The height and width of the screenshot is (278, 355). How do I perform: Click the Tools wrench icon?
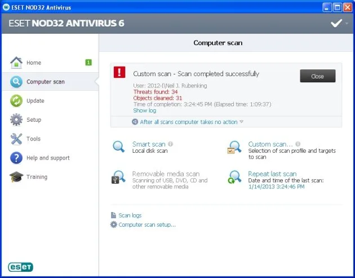(16, 139)
